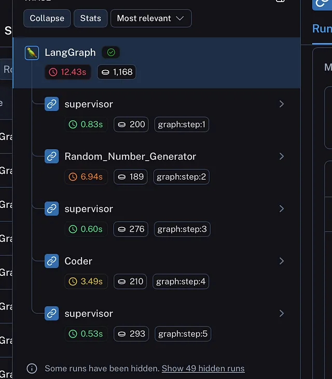The height and width of the screenshot is (379, 332).
Task: Expand supervisor step 1 chevron
Action: click(282, 104)
